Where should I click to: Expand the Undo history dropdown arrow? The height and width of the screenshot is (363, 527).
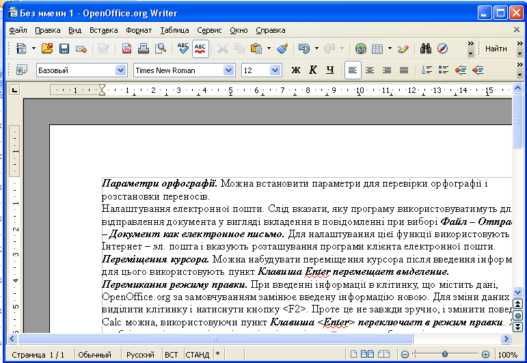316,49
